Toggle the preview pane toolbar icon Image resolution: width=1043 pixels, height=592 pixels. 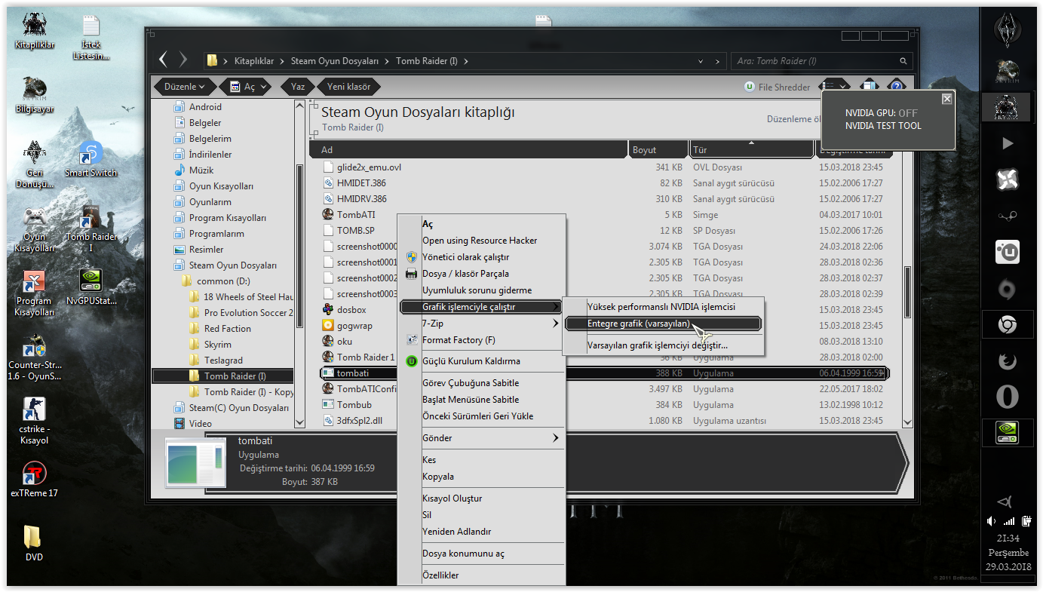pos(869,87)
